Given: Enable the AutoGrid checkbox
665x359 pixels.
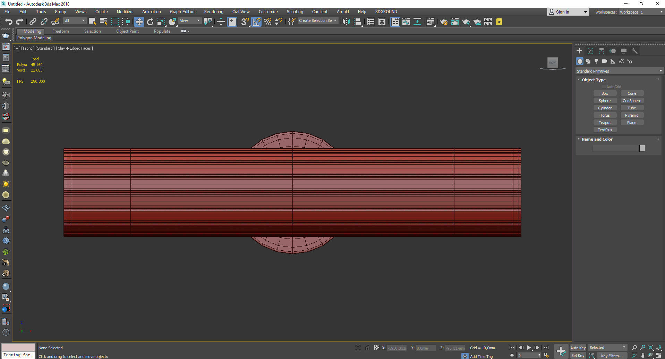Looking at the screenshot, I should point(604,87).
